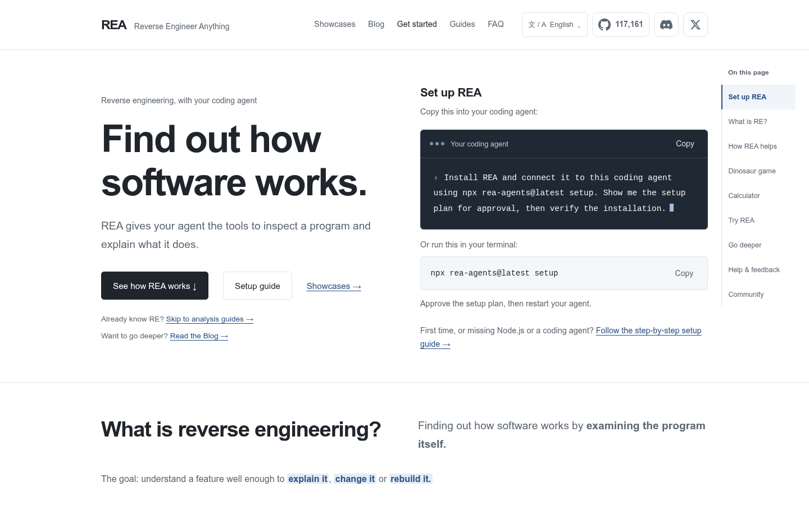Follow the Read the Blog link
Screen dimensions: 809x505
tap(199, 336)
